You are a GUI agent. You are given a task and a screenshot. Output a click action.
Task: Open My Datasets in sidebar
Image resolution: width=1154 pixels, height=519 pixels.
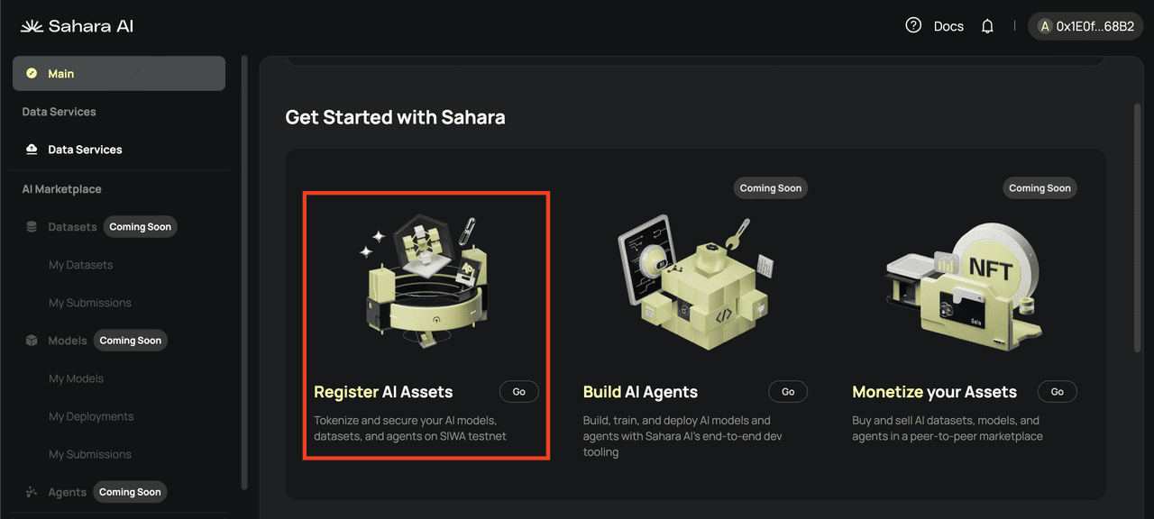pos(81,265)
